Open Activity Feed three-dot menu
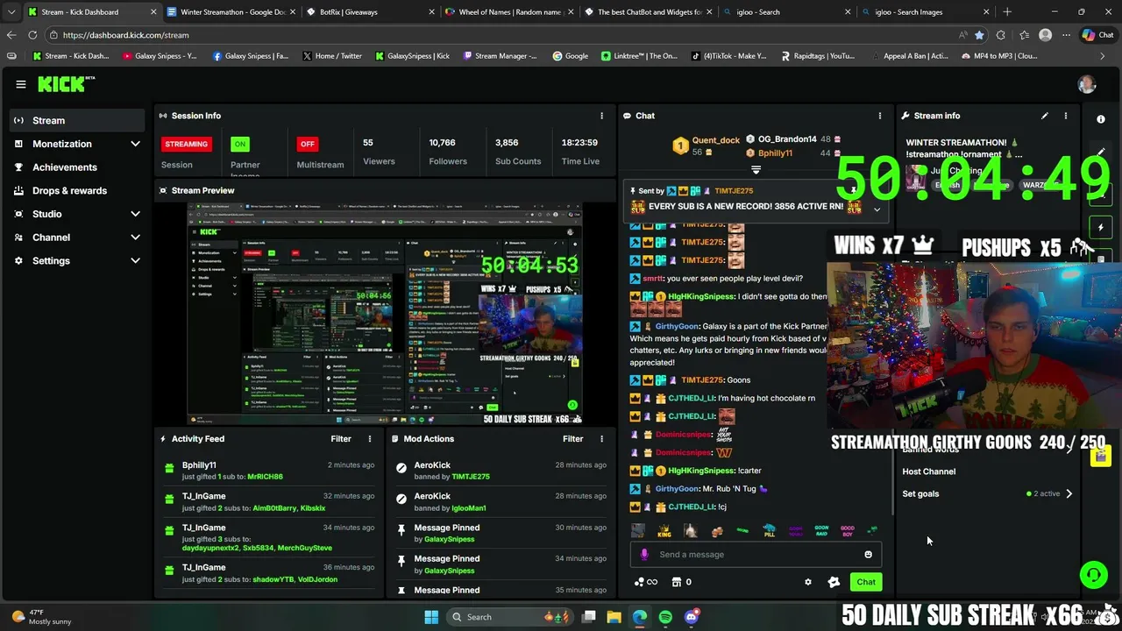The height and width of the screenshot is (631, 1122). click(x=369, y=439)
